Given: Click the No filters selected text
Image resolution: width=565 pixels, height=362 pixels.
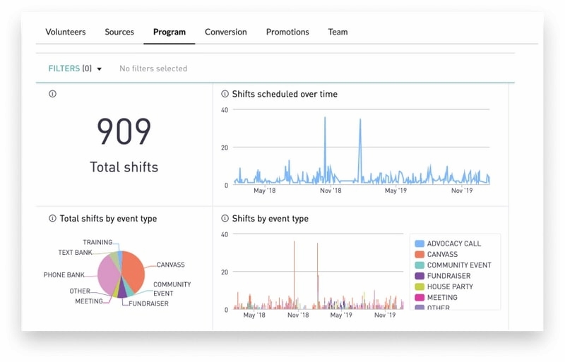Looking at the screenshot, I should coord(153,68).
